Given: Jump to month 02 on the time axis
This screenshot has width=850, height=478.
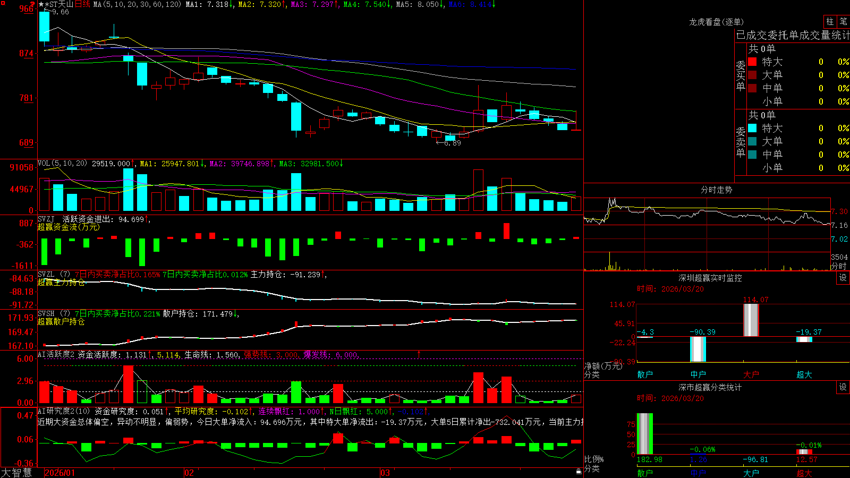Looking at the screenshot, I should pos(189,473).
